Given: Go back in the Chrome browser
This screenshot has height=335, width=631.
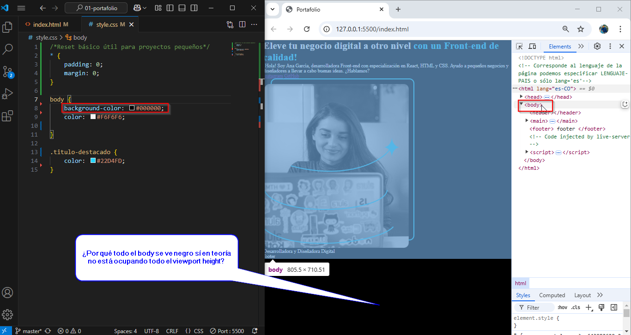Looking at the screenshot, I should click(273, 29).
